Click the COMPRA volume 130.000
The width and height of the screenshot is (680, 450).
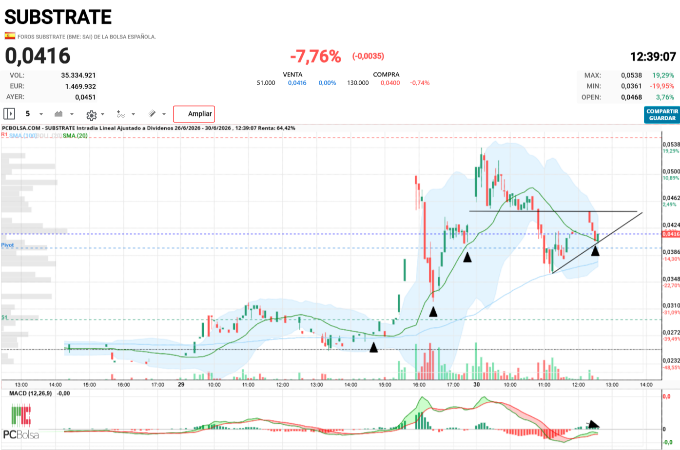[x=358, y=83]
